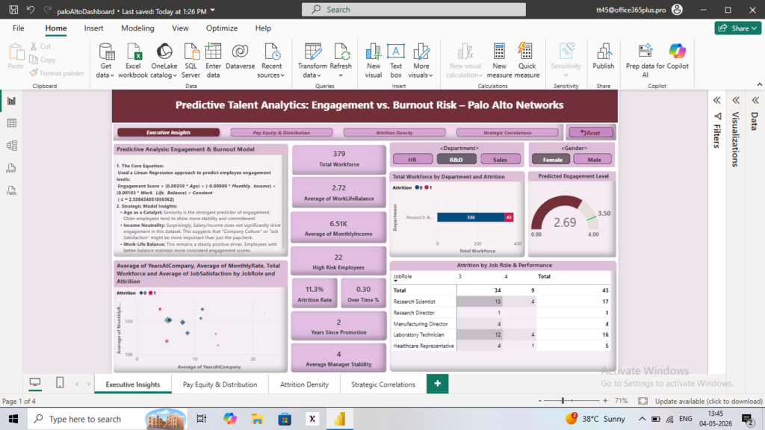Click the Refresh icon
Image resolution: width=765 pixels, height=430 pixels.
coord(341,52)
